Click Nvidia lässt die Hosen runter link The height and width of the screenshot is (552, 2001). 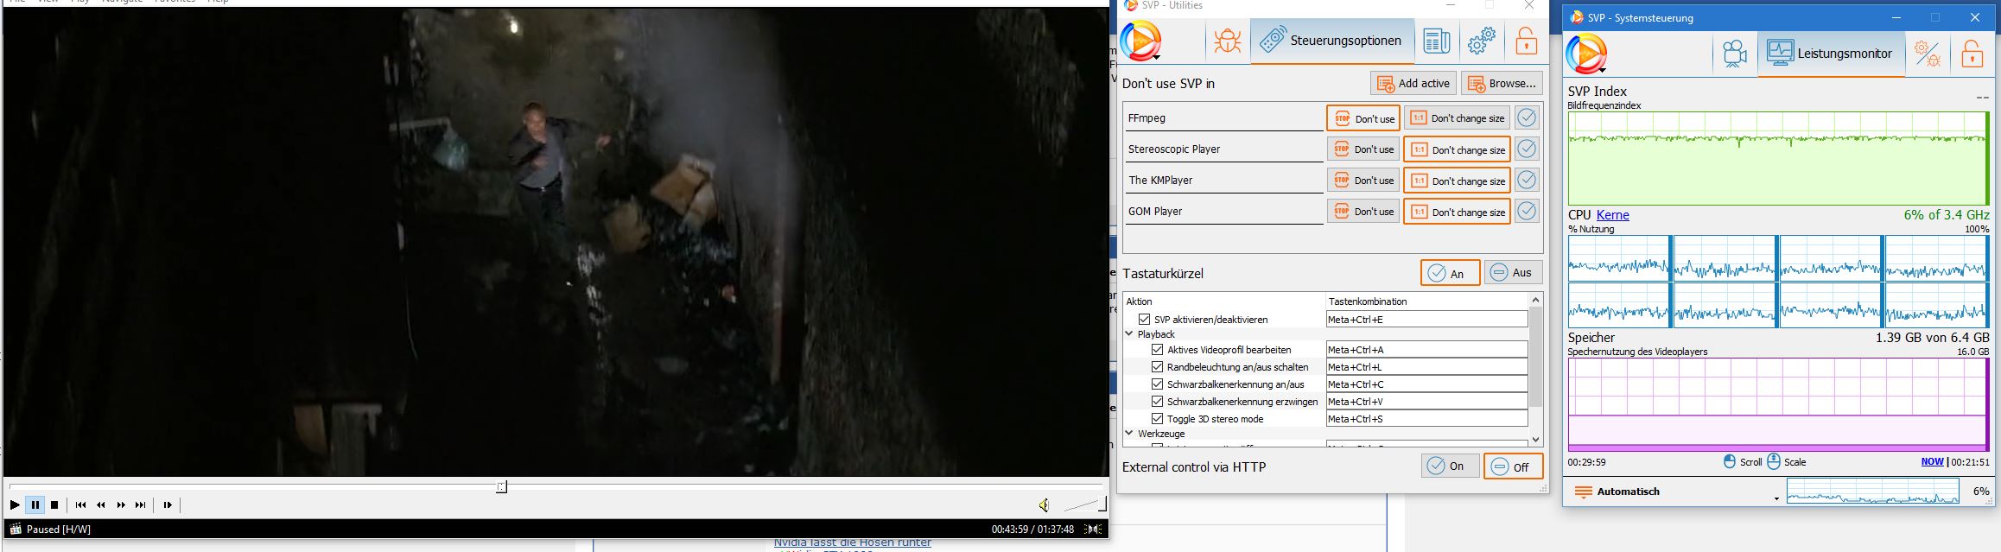click(852, 542)
